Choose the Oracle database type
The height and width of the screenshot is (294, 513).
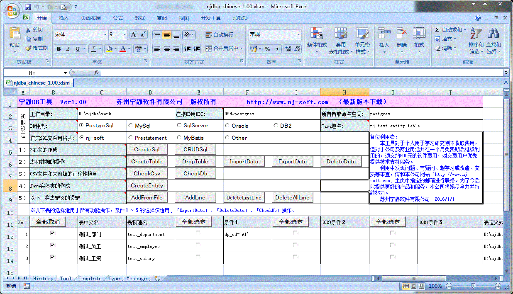[x=227, y=125]
